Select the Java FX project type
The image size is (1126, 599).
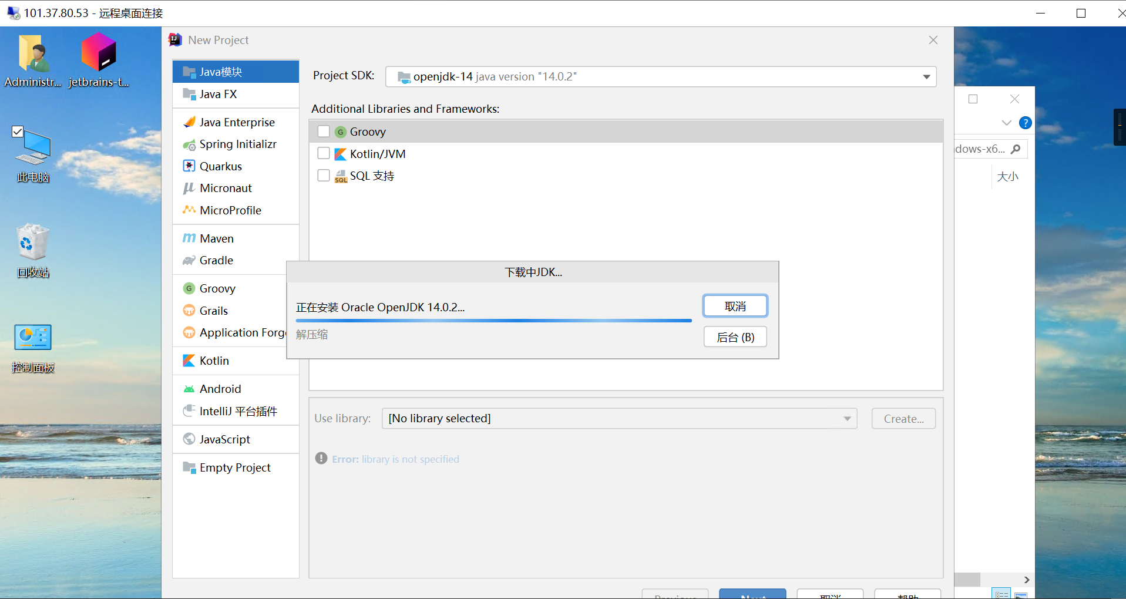coord(236,94)
